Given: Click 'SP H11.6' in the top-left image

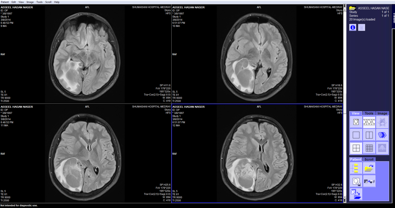Looking at the screenshot, I should (x=165, y=85).
